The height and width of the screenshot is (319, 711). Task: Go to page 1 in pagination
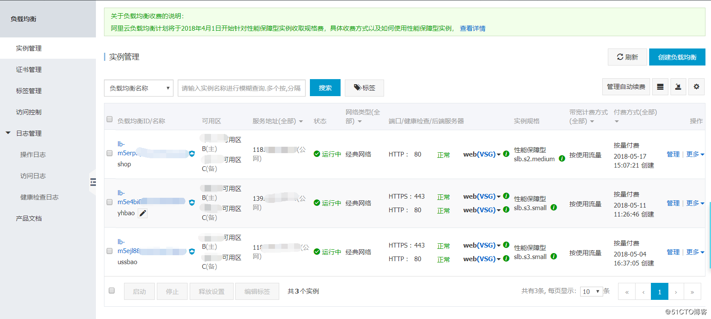pyautogui.click(x=659, y=291)
